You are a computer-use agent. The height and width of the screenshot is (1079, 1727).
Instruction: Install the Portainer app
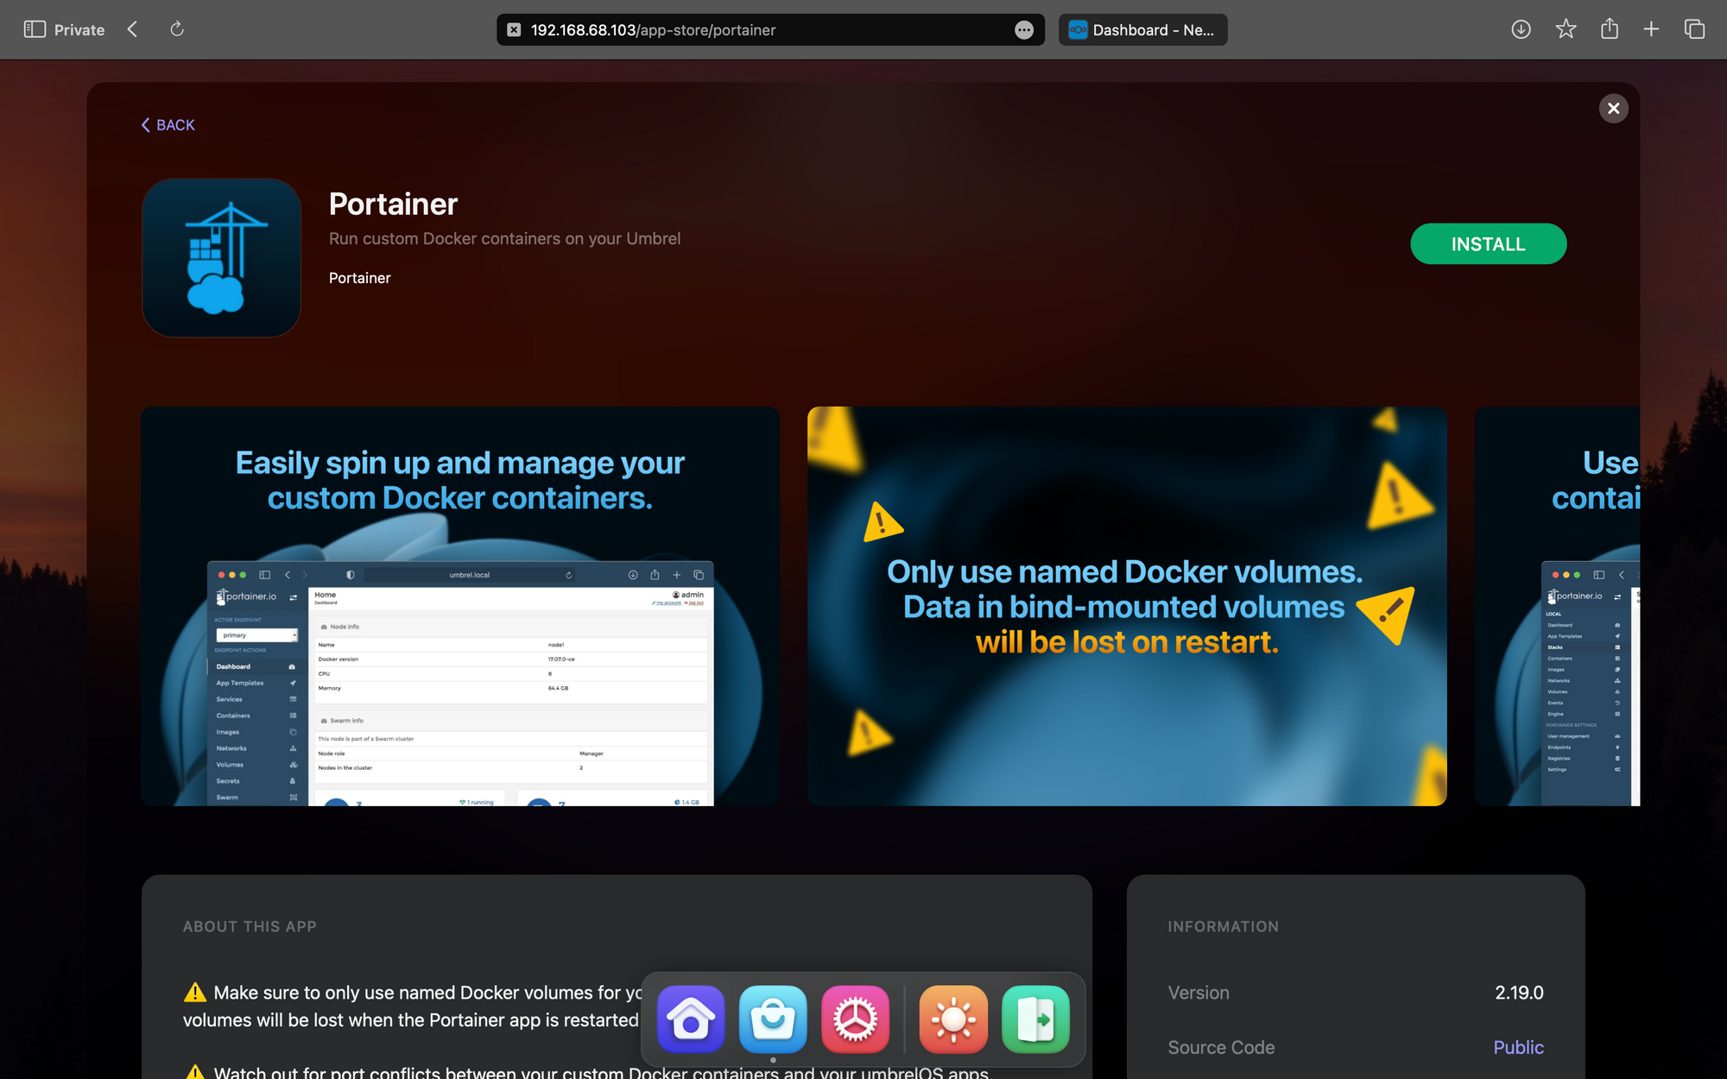point(1488,243)
